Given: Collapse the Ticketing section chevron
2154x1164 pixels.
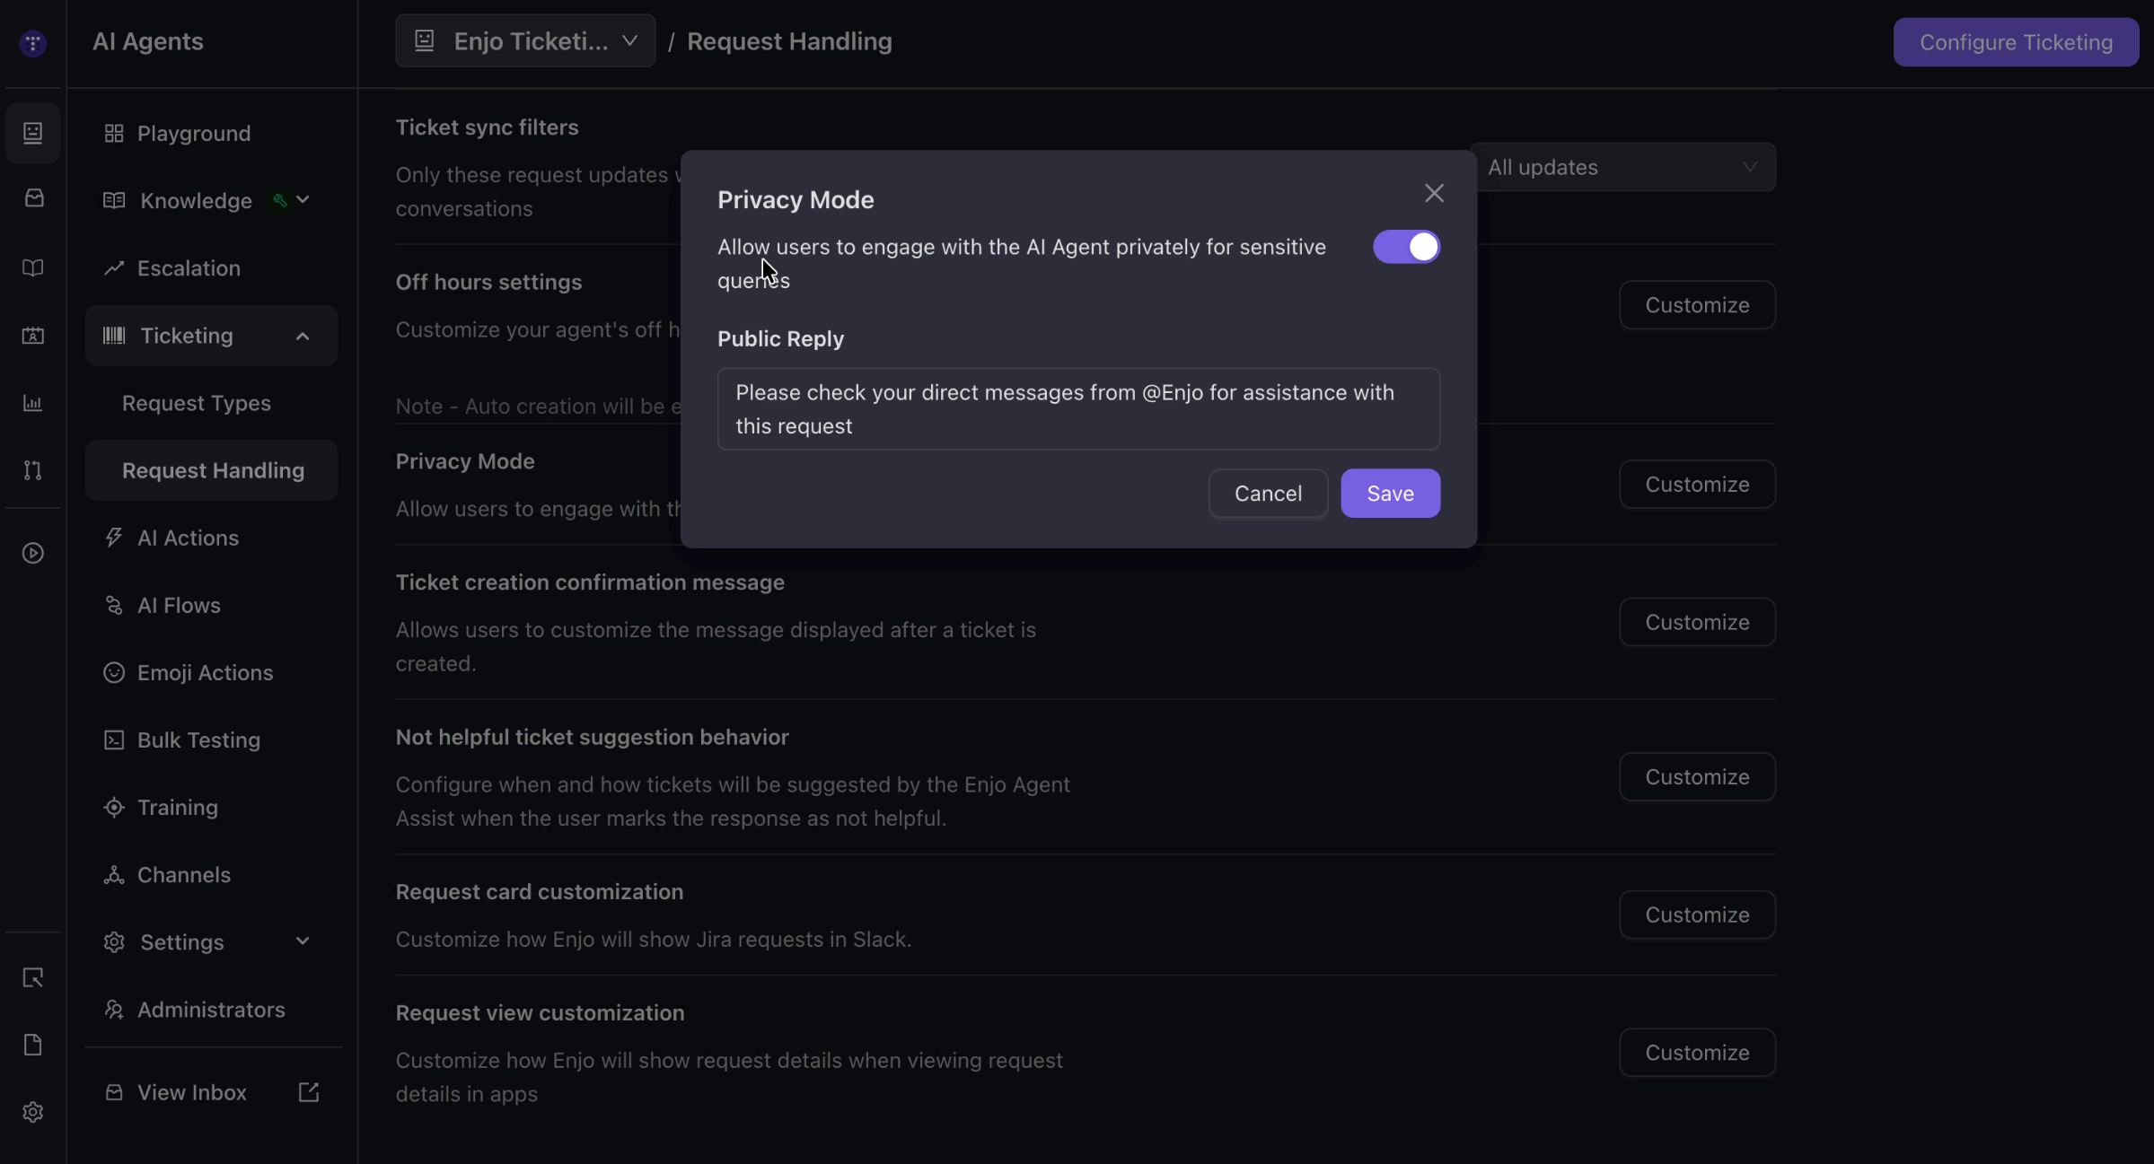Looking at the screenshot, I should pyautogui.click(x=303, y=336).
